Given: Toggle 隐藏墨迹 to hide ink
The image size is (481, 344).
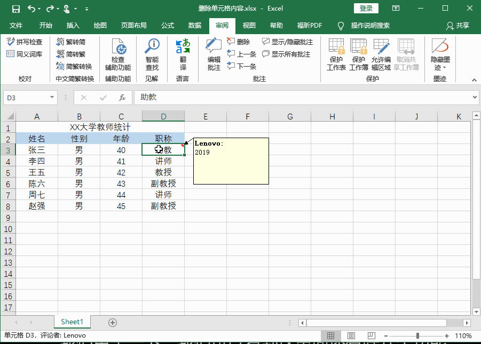Looking at the screenshot, I should coord(439,53).
